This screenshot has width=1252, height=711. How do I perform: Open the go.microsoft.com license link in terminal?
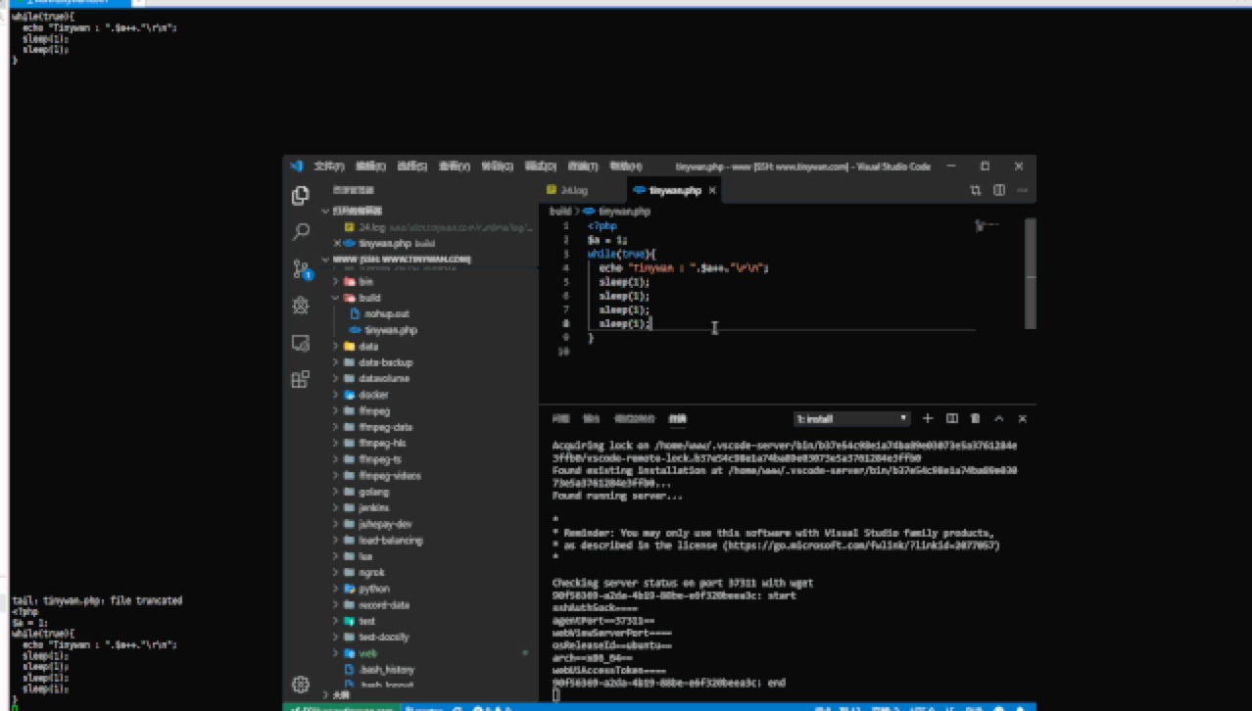coord(862,545)
